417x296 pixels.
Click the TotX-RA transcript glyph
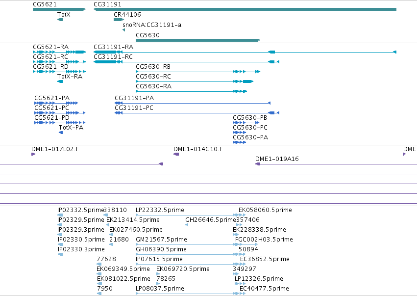[x=60, y=81]
